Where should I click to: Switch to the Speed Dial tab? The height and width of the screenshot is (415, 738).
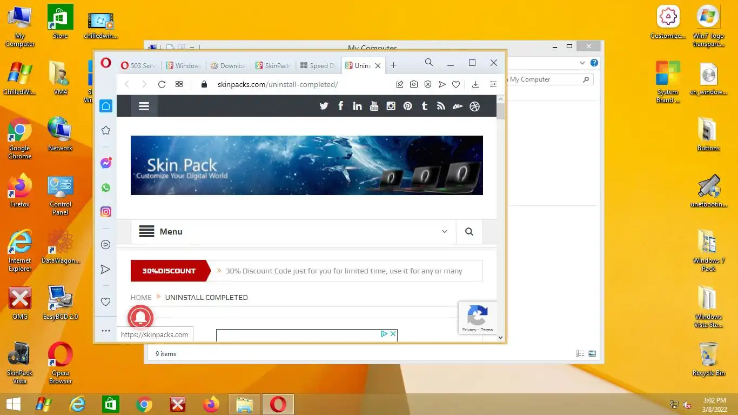coord(318,65)
